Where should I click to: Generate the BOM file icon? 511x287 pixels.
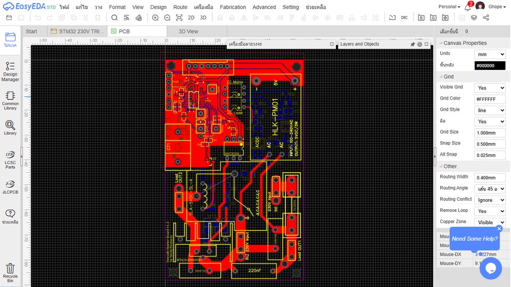click(x=421, y=18)
